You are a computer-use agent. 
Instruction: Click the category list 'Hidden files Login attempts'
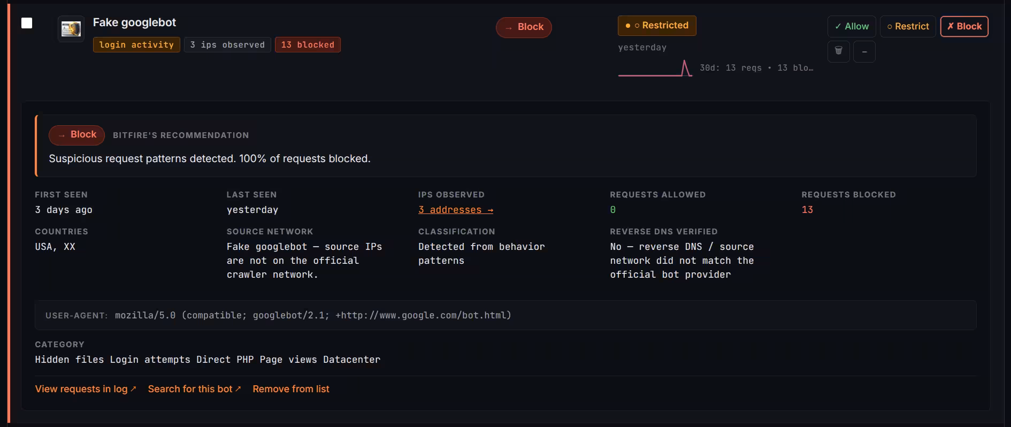point(208,360)
